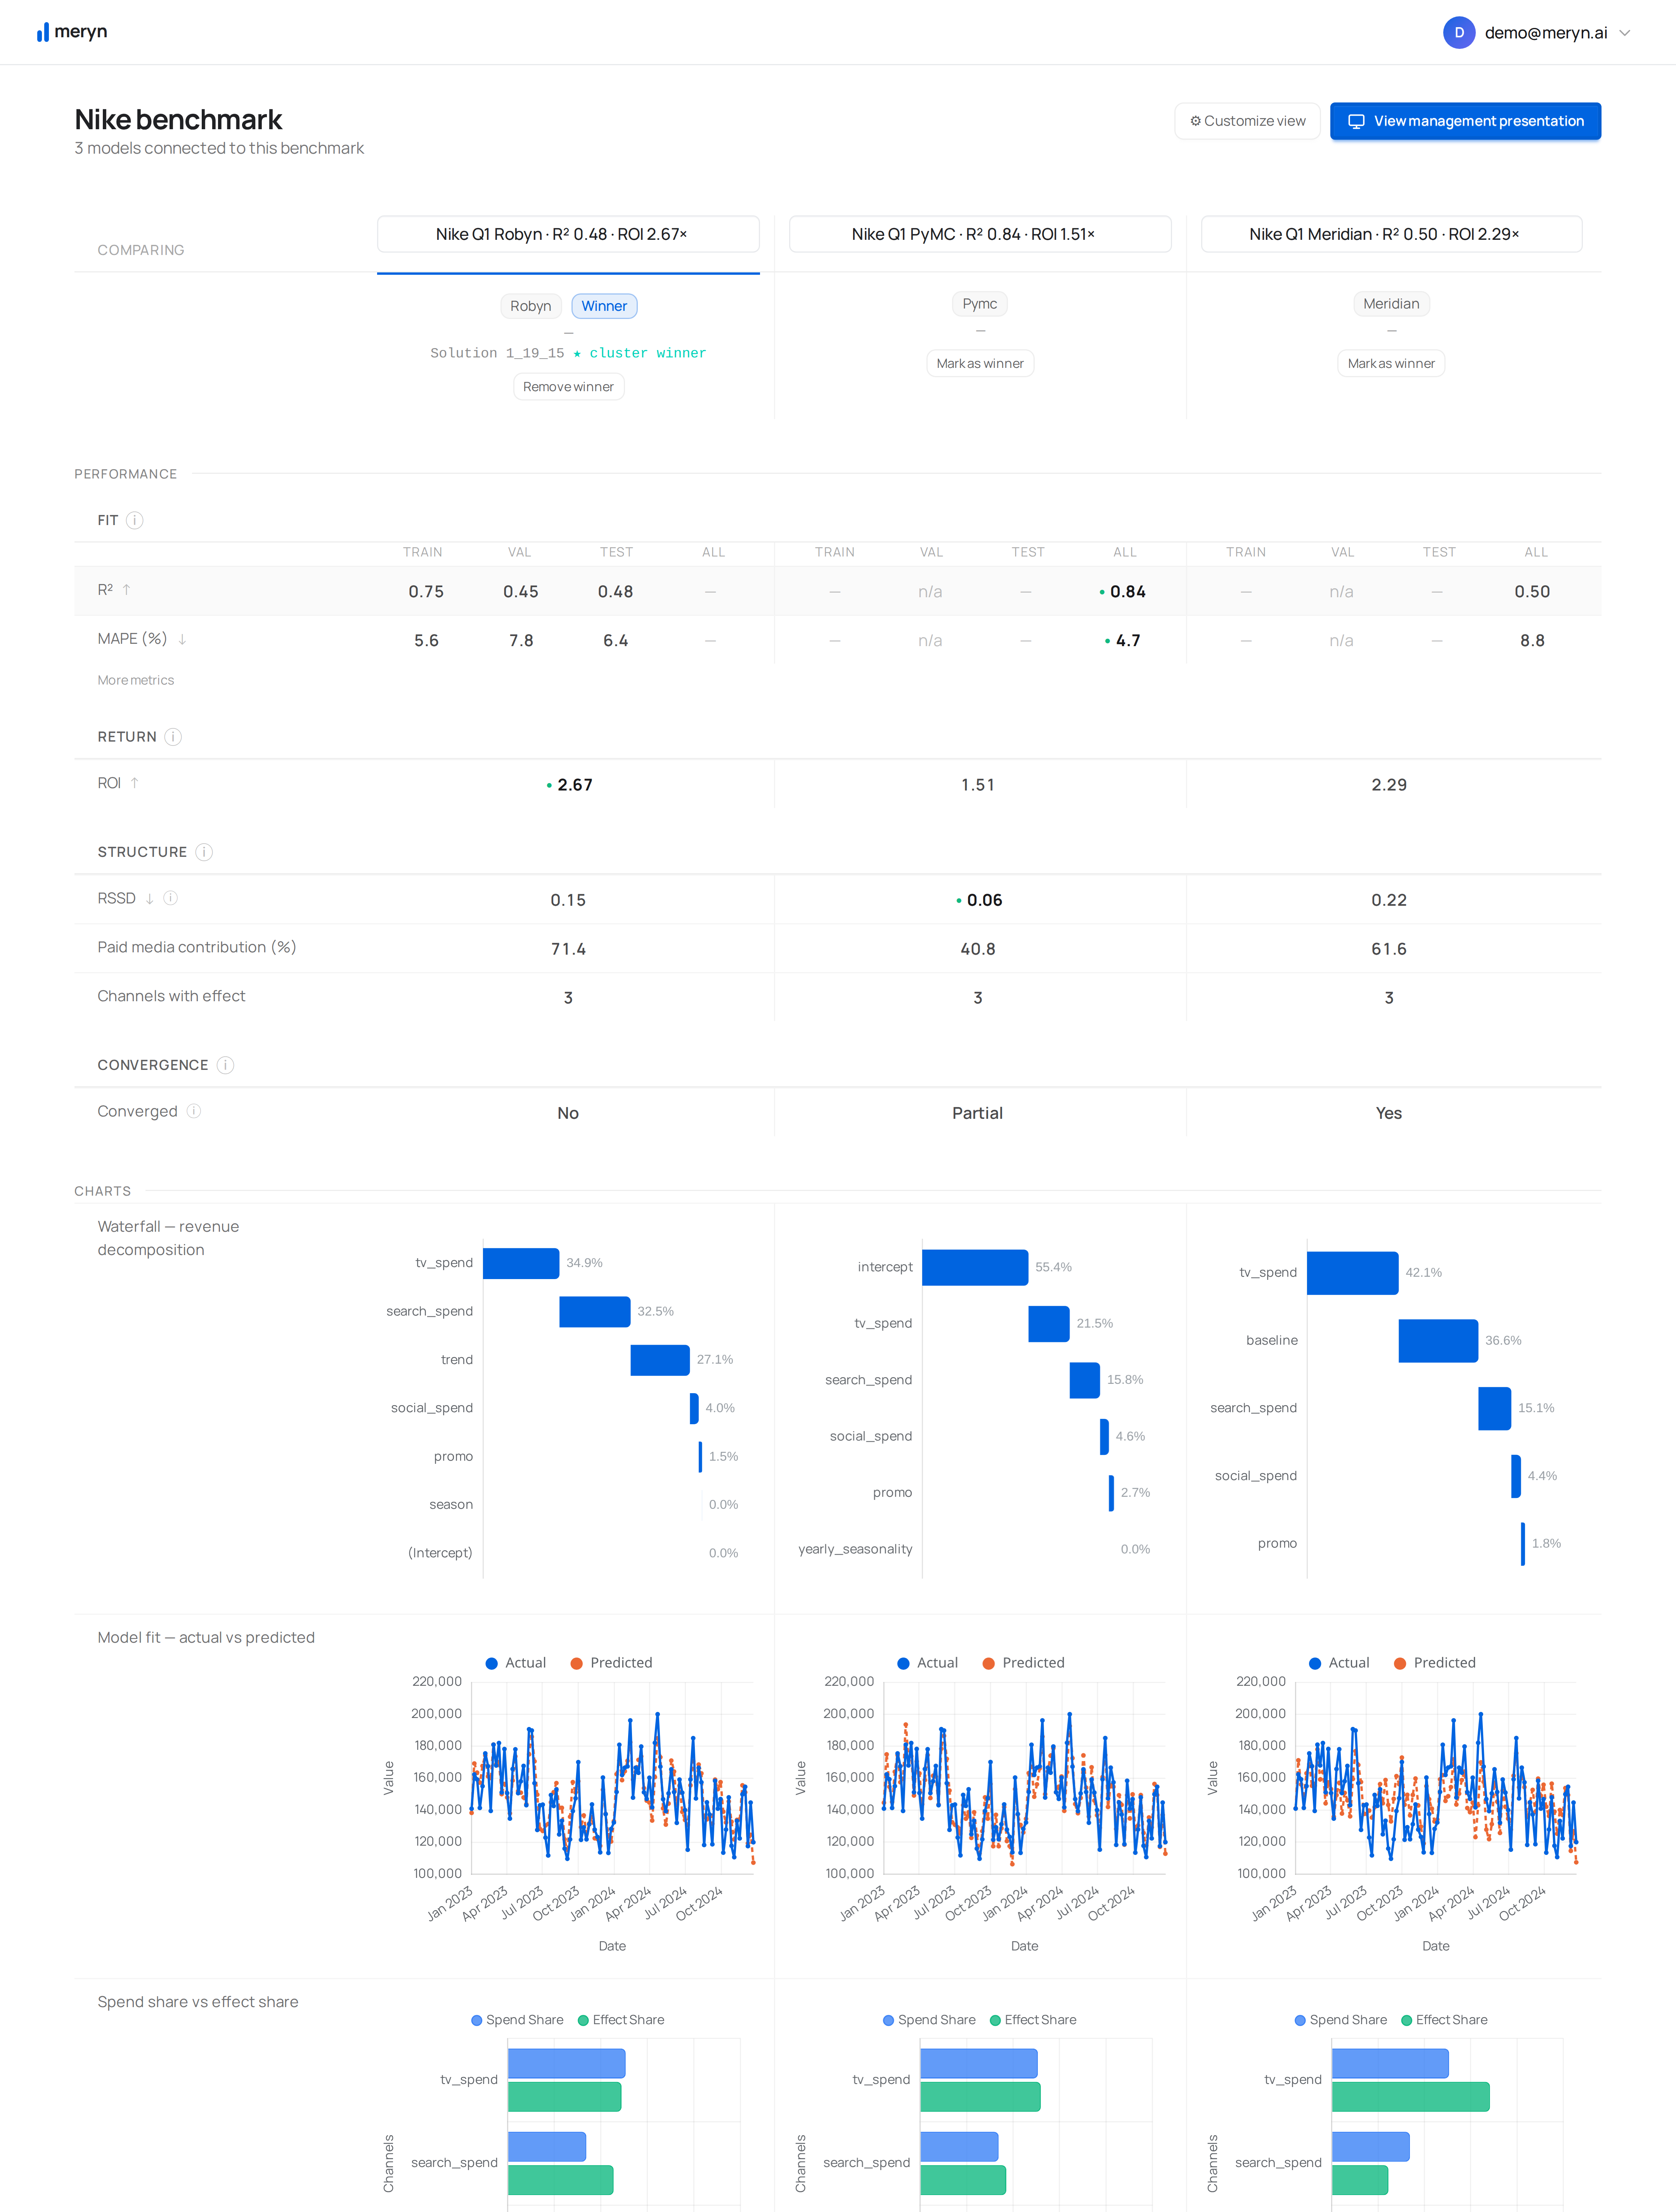Show RSSD info tooltip icon
Screen dimensions: 1676x2212
pyautogui.click(x=171, y=898)
